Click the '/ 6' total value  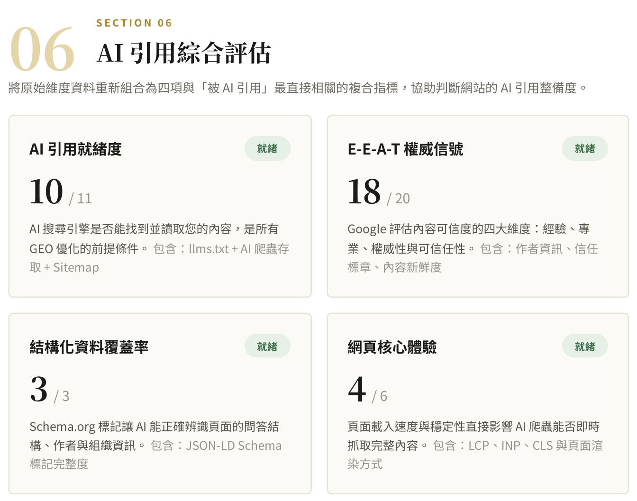(380, 396)
